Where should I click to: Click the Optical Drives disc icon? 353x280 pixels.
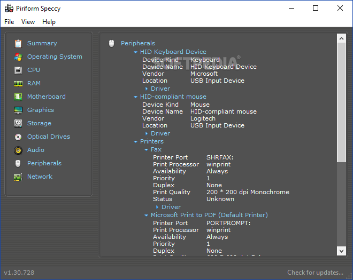point(18,137)
